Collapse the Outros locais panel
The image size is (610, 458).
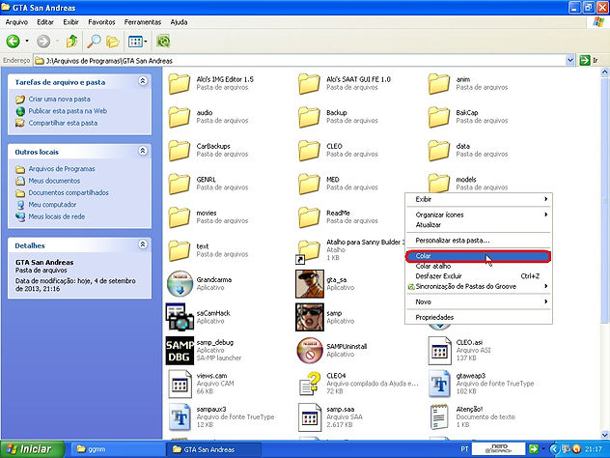[143, 151]
